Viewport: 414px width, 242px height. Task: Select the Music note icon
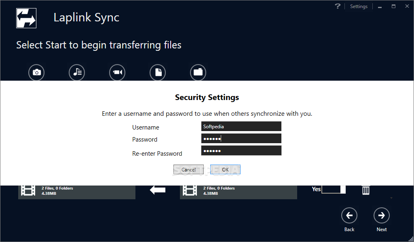click(77, 73)
